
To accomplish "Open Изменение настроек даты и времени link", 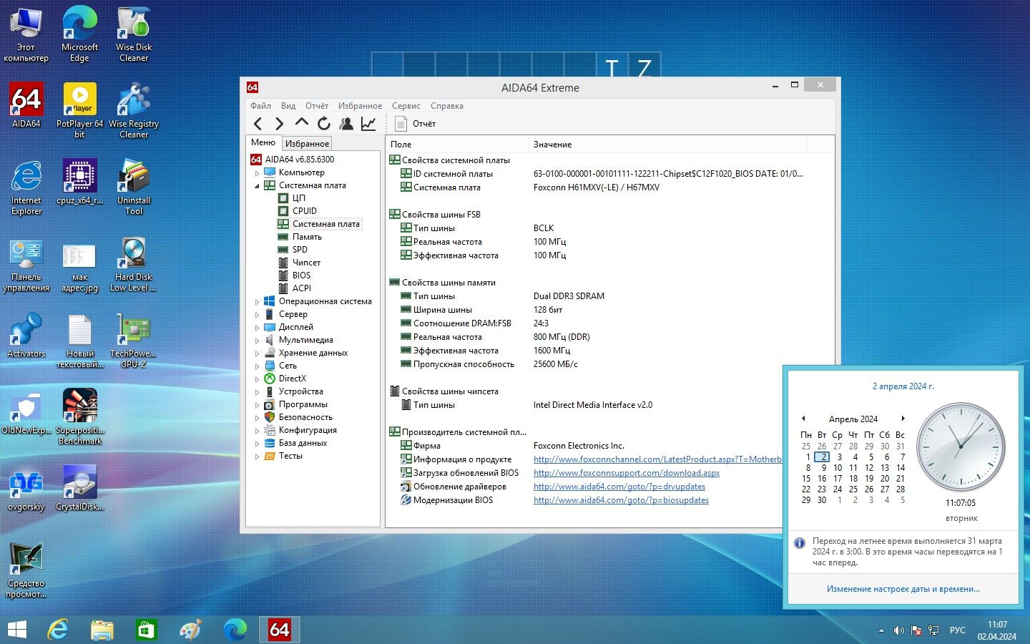I will [x=903, y=589].
